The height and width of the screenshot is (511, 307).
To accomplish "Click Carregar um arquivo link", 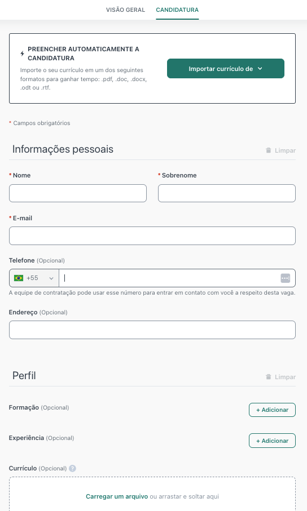I will 117,496.
